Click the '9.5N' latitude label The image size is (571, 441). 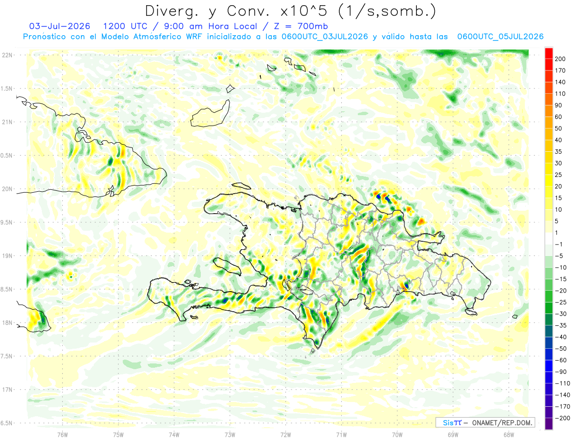pyautogui.click(x=7, y=222)
